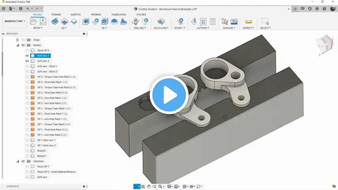Viewport: 338px width, 190px height.
Task: Select the 3D Adaptive Clearing tool
Action: coord(86,21)
